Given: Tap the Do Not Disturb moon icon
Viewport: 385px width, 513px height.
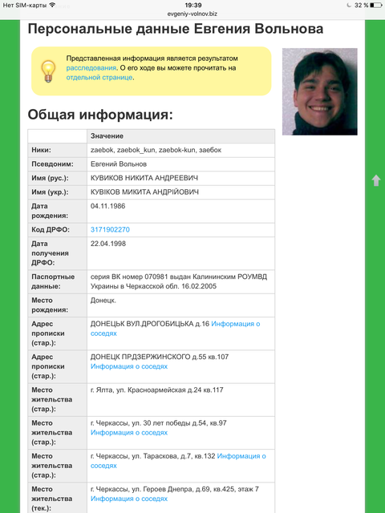Looking at the screenshot, I should pos(349,5).
